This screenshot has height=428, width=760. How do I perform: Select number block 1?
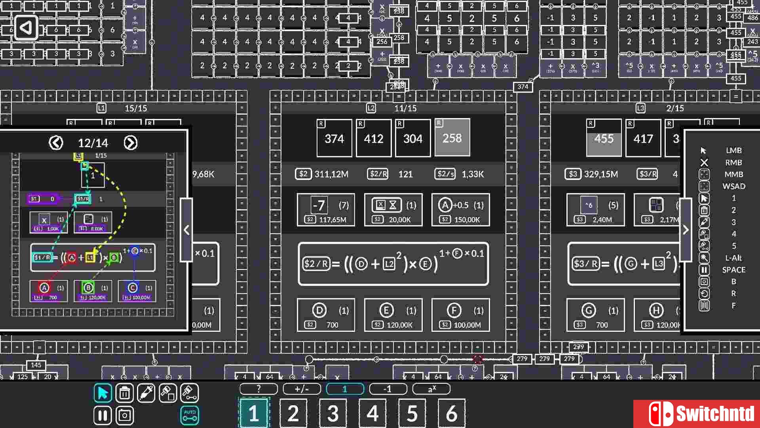click(x=254, y=413)
